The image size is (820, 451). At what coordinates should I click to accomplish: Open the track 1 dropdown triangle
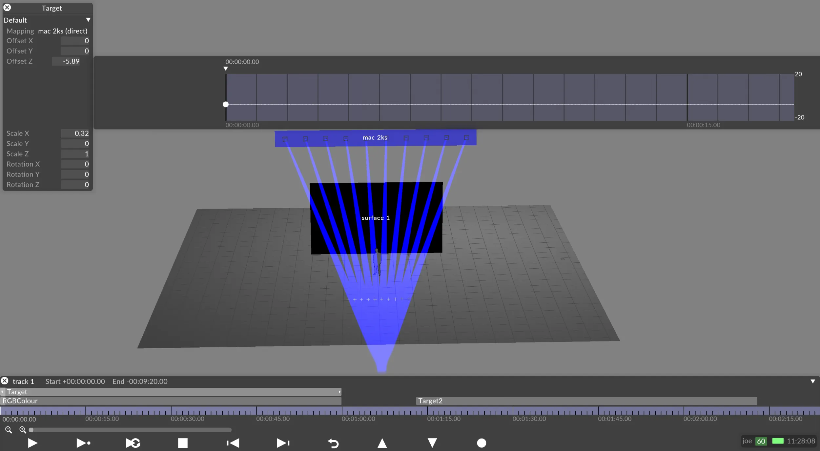pyautogui.click(x=812, y=381)
